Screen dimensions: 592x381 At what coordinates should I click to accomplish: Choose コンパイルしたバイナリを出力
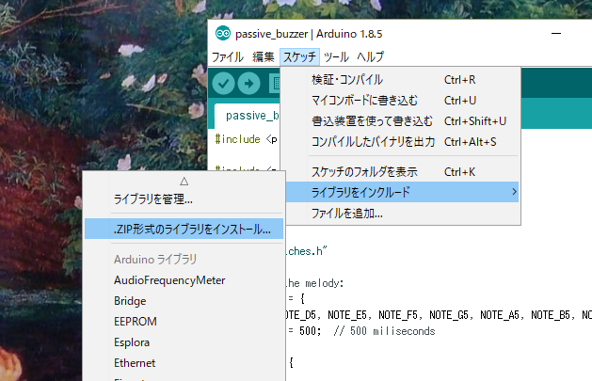(x=402, y=142)
